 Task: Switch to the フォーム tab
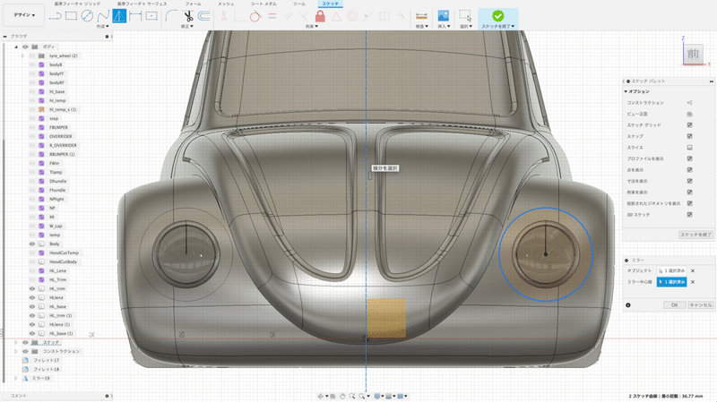[x=193, y=4]
